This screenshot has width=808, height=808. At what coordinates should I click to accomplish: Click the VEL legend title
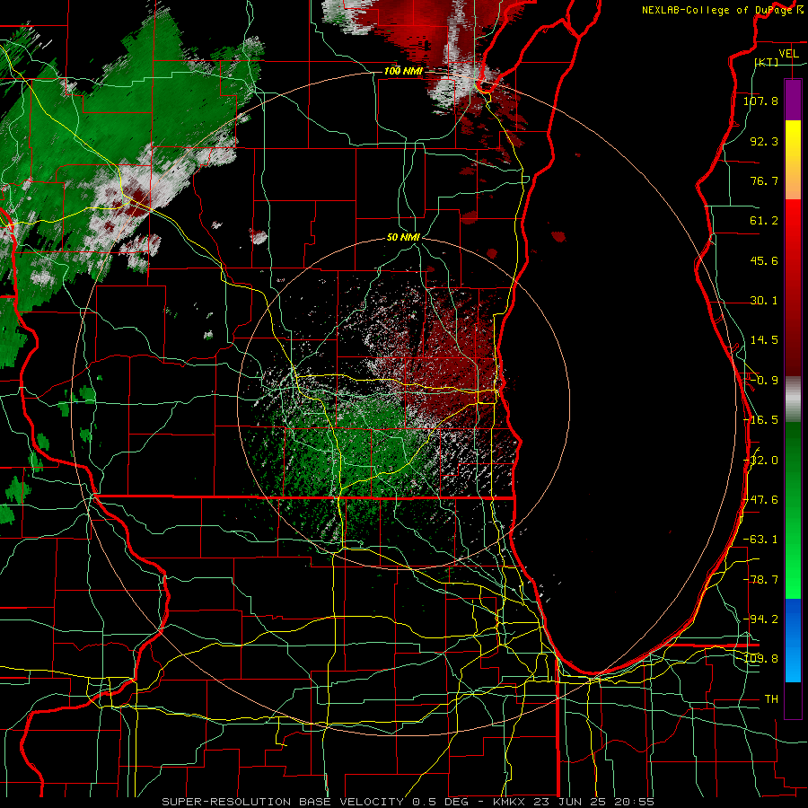click(x=788, y=54)
